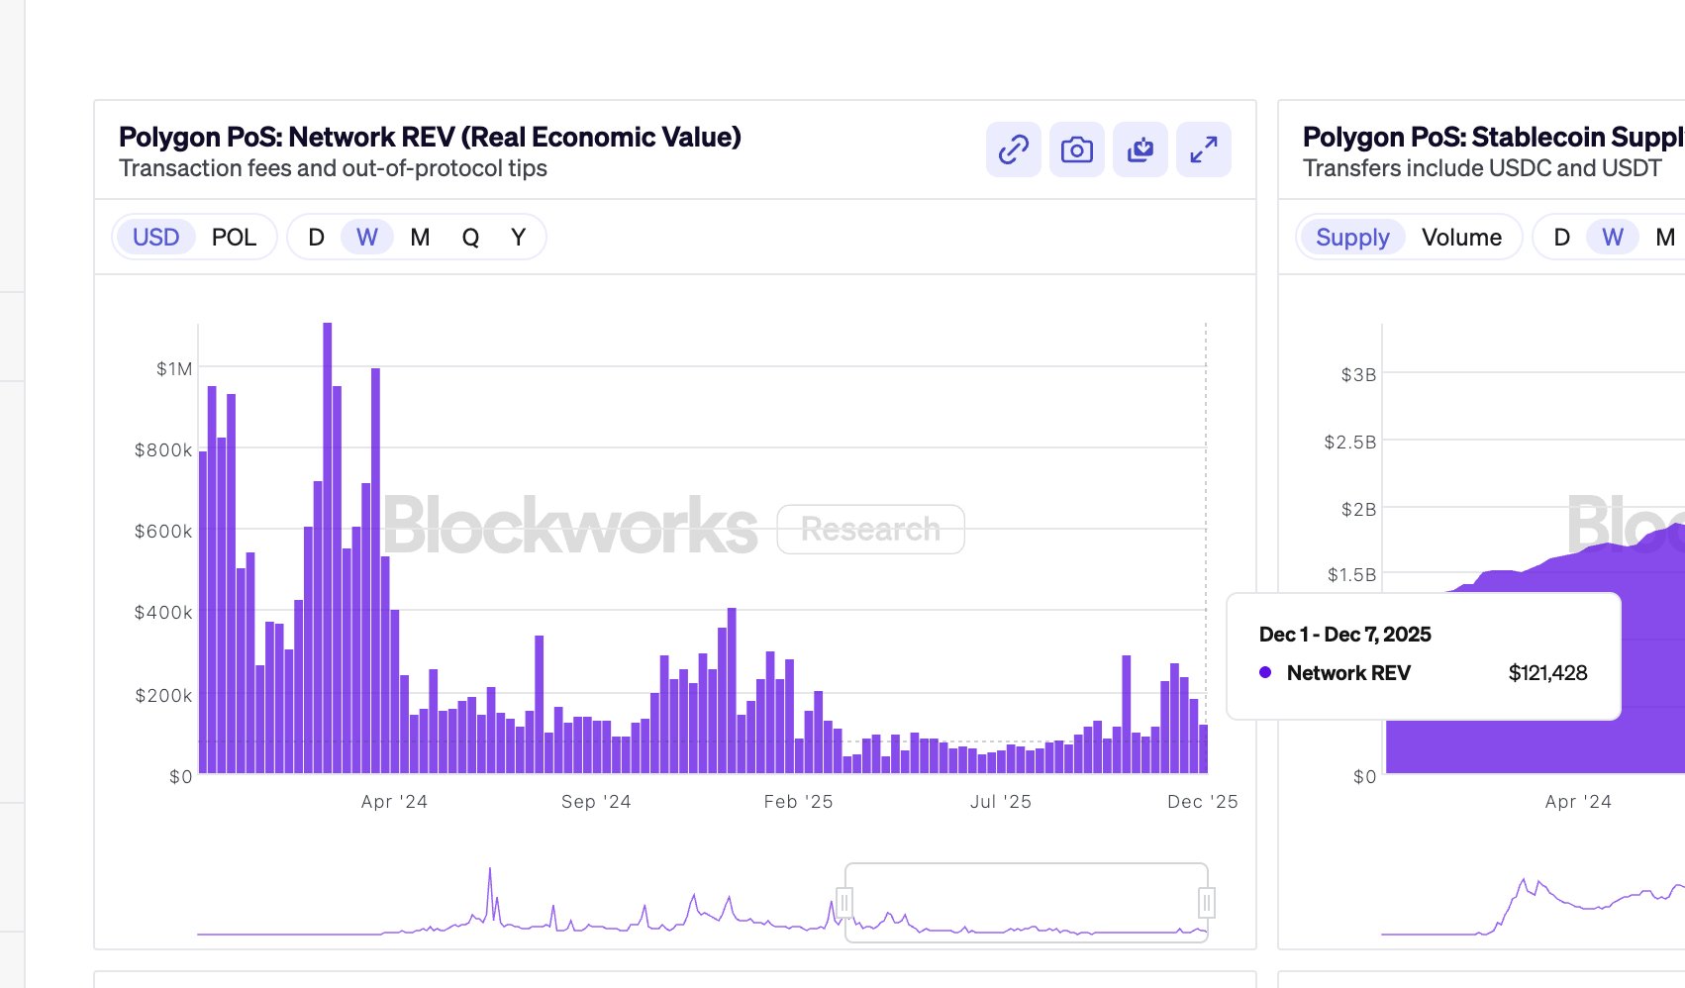Screen dimensions: 1685x988
Task: Select Supply view in Stablecoin chart
Action: pyautogui.click(x=1351, y=238)
